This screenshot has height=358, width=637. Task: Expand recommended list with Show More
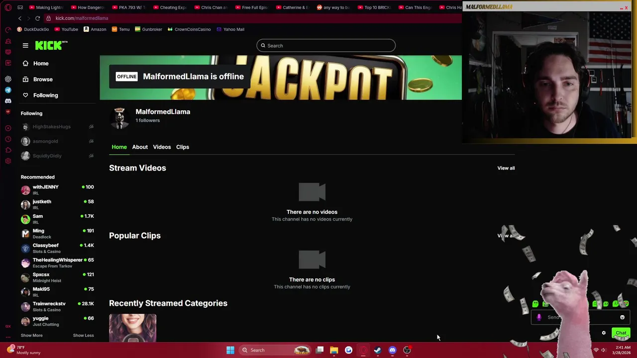[x=31, y=336]
